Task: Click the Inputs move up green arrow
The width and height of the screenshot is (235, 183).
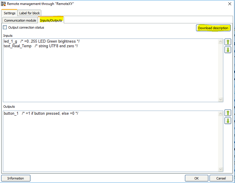Action: [x=228, y=42]
